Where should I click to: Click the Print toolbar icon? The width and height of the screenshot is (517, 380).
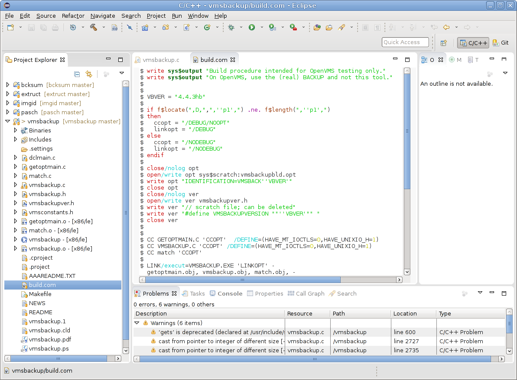[x=55, y=27]
